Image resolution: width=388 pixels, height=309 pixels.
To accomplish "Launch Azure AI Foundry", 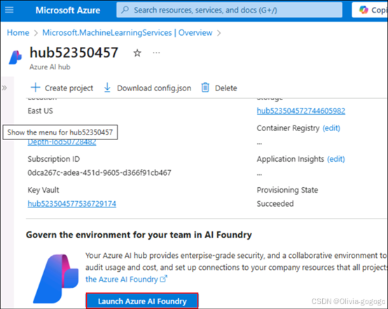I will coord(142,301).
